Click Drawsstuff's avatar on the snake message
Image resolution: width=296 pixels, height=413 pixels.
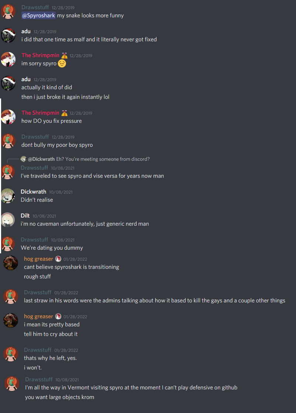point(8,11)
